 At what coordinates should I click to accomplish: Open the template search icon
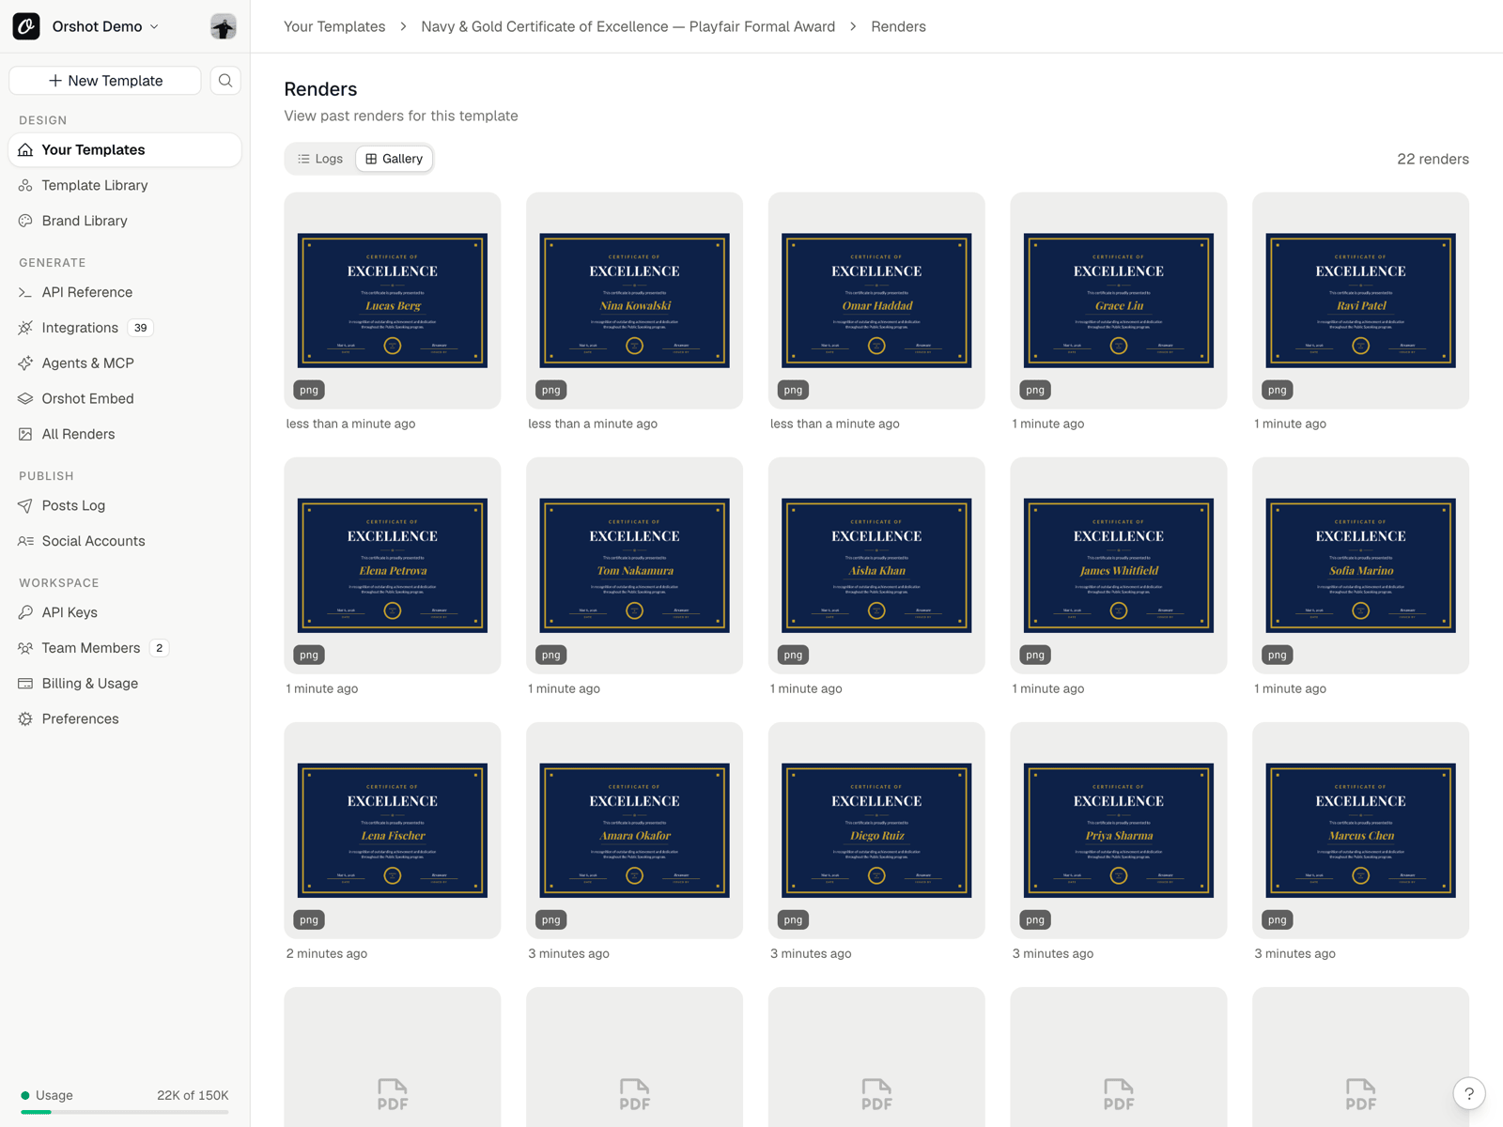(225, 81)
